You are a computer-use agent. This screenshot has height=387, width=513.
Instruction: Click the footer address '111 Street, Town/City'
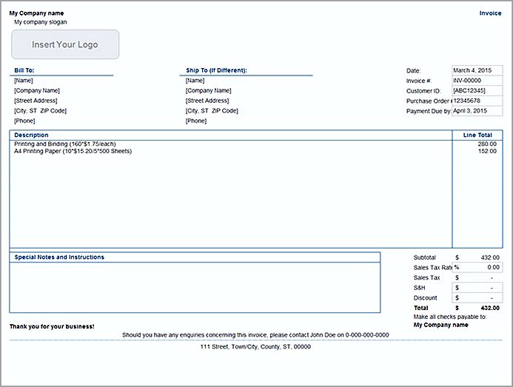coord(255,347)
